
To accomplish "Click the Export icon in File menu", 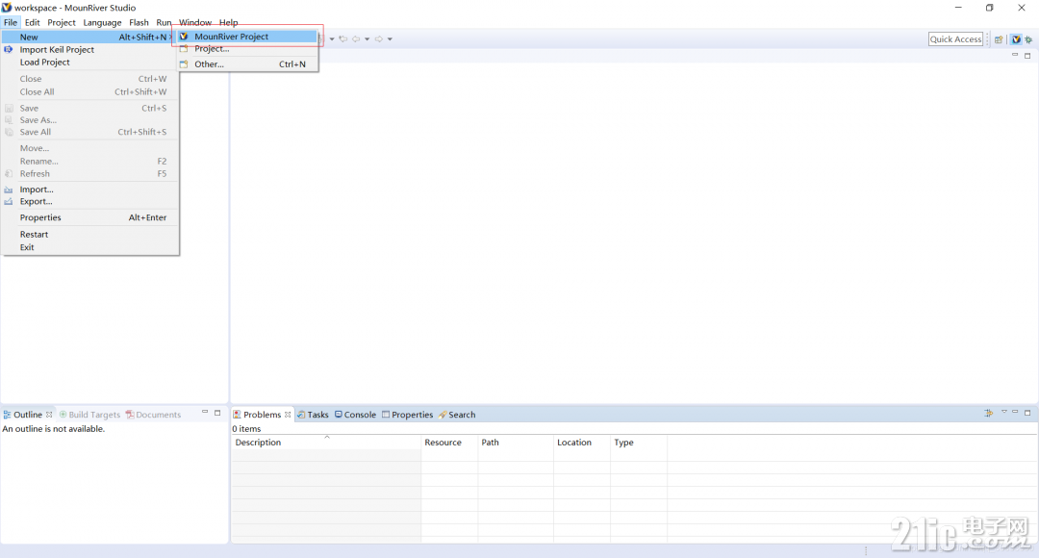I will click(9, 201).
